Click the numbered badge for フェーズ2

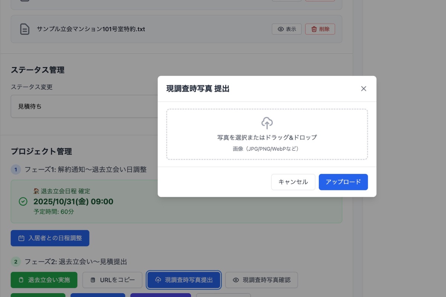[x=16, y=262]
